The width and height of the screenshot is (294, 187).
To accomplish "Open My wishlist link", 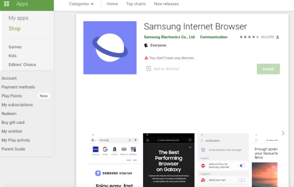I will pyautogui.click(x=12, y=131).
